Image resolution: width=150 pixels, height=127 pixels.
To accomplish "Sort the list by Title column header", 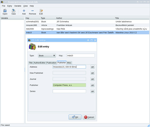I will 132,18.
